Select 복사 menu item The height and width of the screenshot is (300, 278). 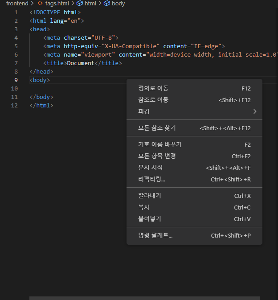click(194, 207)
